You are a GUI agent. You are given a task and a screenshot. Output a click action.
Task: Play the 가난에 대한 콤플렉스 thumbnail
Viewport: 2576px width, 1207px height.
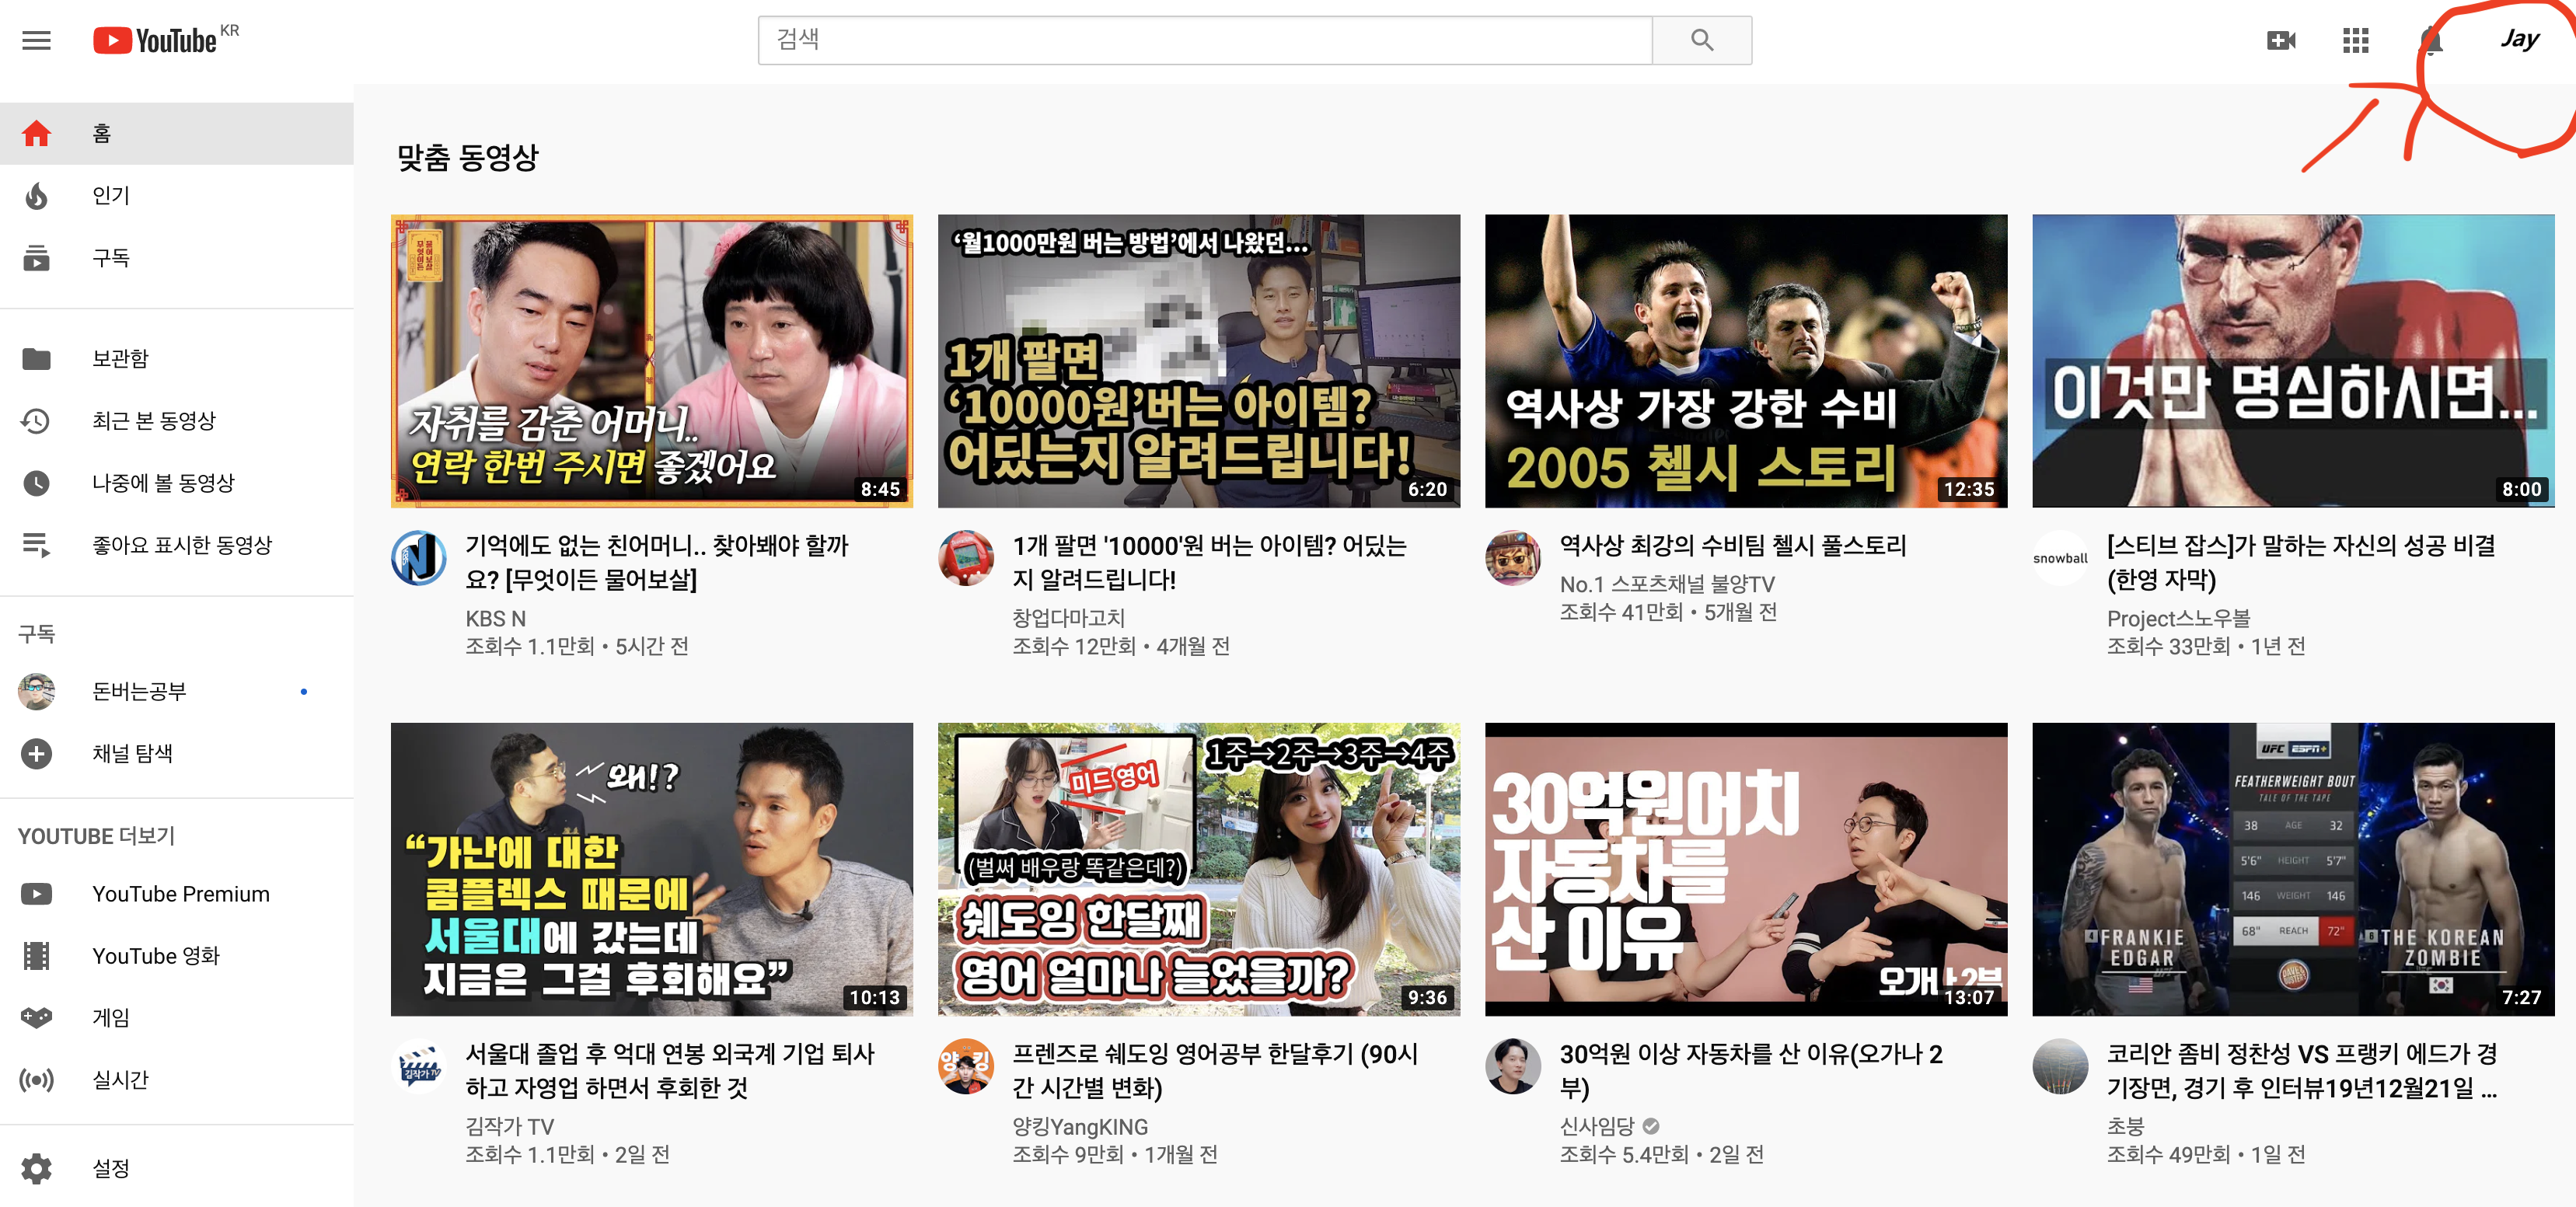[651, 869]
